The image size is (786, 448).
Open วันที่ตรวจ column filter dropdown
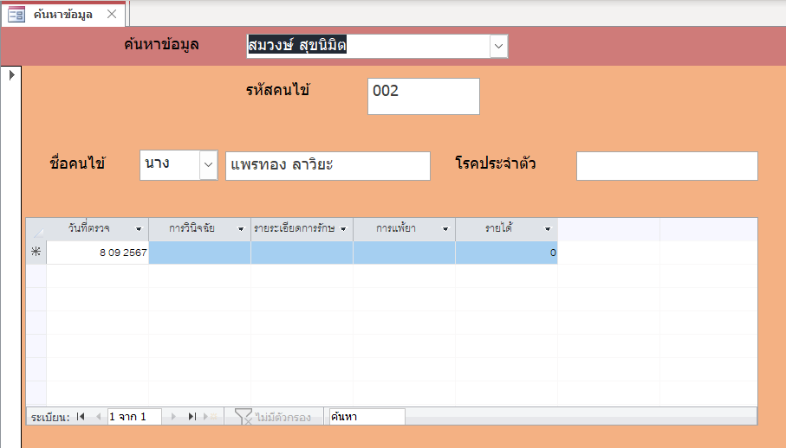coord(139,229)
